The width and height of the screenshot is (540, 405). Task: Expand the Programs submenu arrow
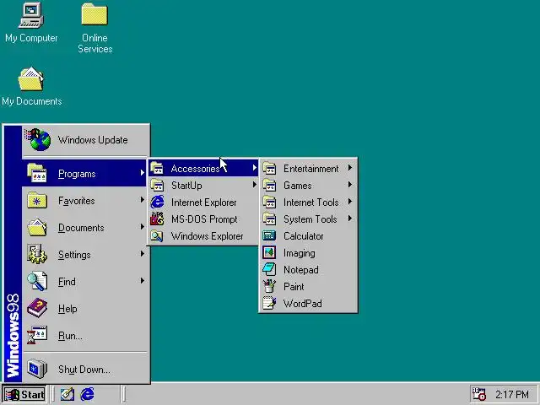pyautogui.click(x=143, y=173)
